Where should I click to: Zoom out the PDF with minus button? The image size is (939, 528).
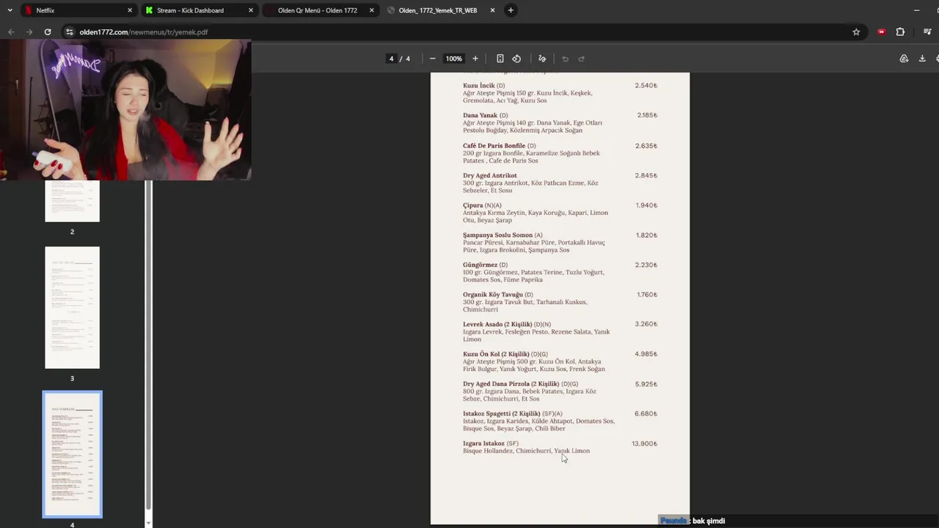(433, 59)
